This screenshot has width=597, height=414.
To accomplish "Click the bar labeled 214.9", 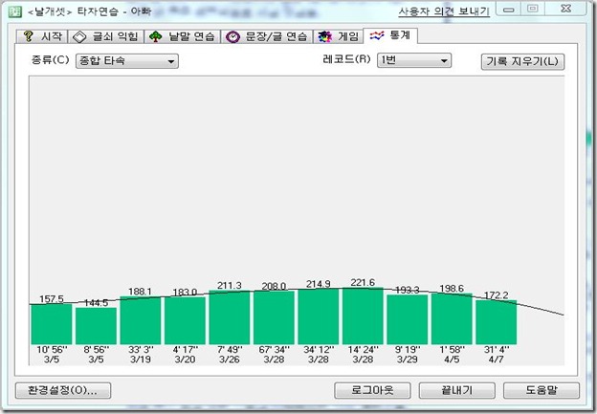I will 319,316.
